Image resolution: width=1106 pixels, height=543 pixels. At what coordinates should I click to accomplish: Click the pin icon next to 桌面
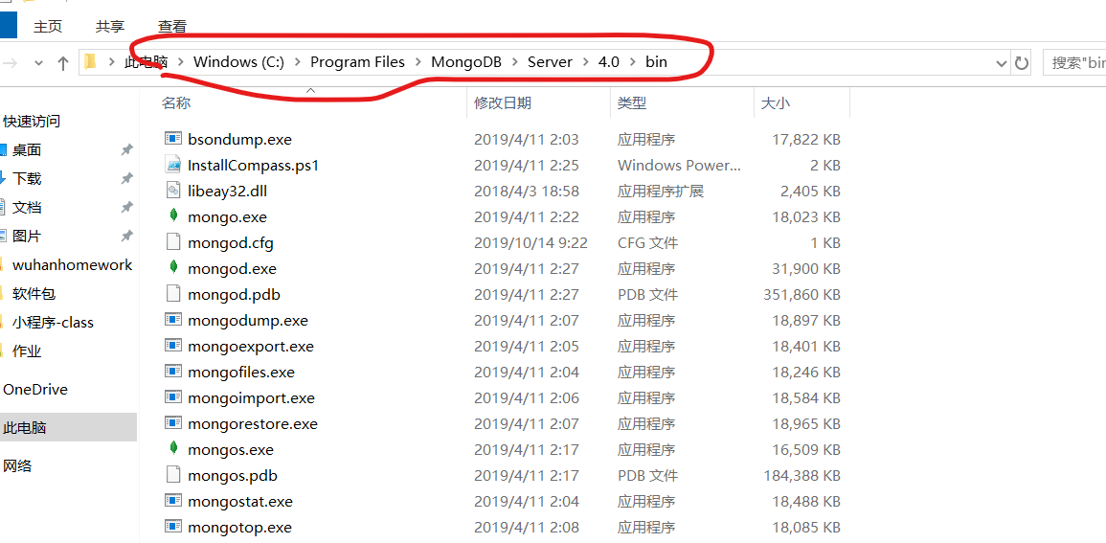pyautogui.click(x=126, y=149)
